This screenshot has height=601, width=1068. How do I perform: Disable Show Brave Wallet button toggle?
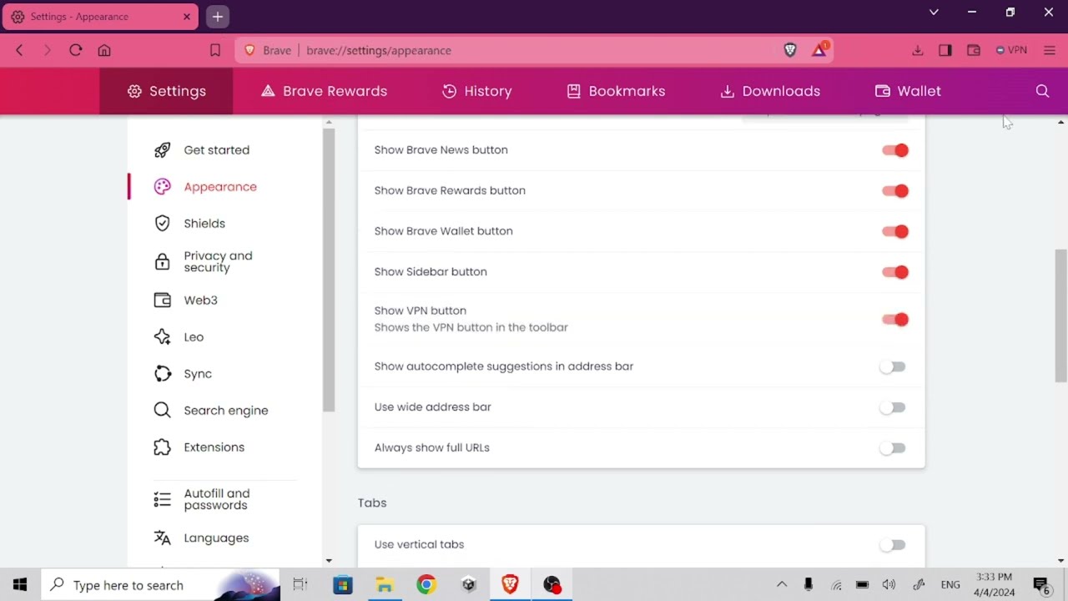(894, 231)
